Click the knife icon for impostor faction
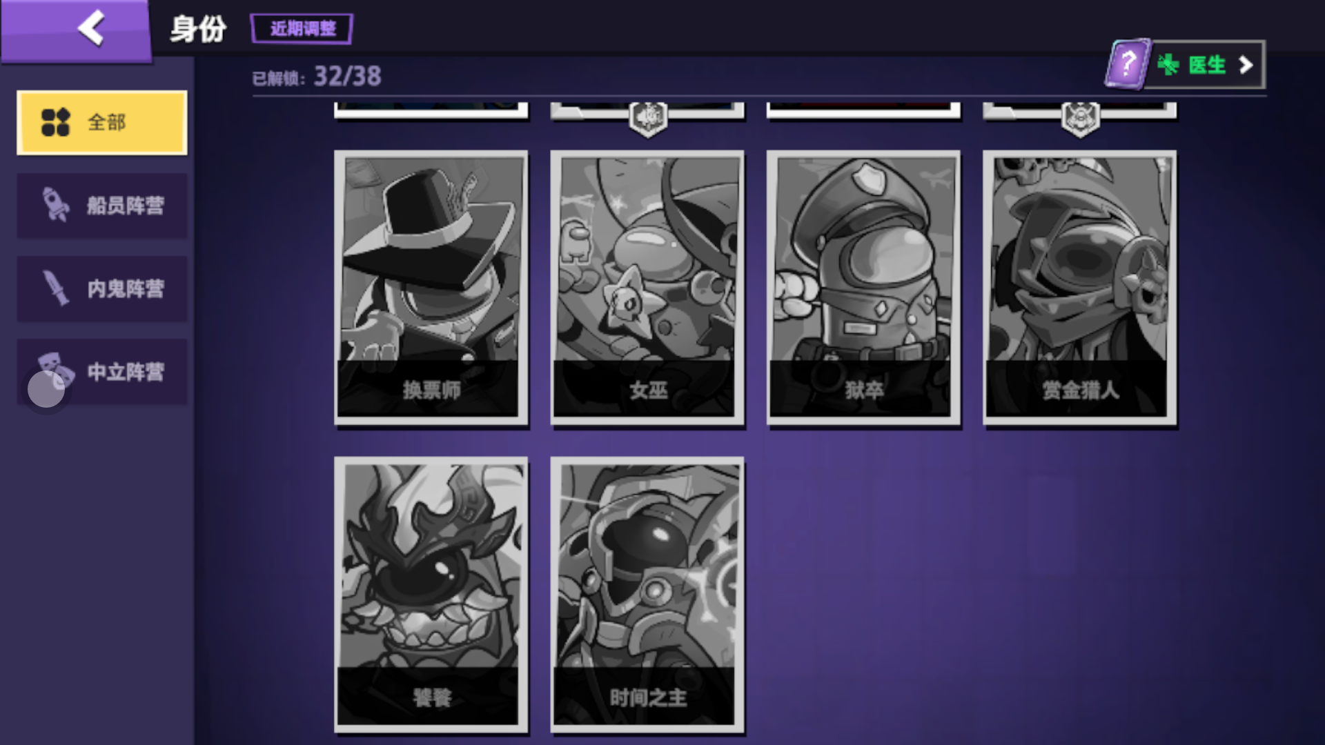This screenshot has height=745, width=1325. tap(56, 288)
